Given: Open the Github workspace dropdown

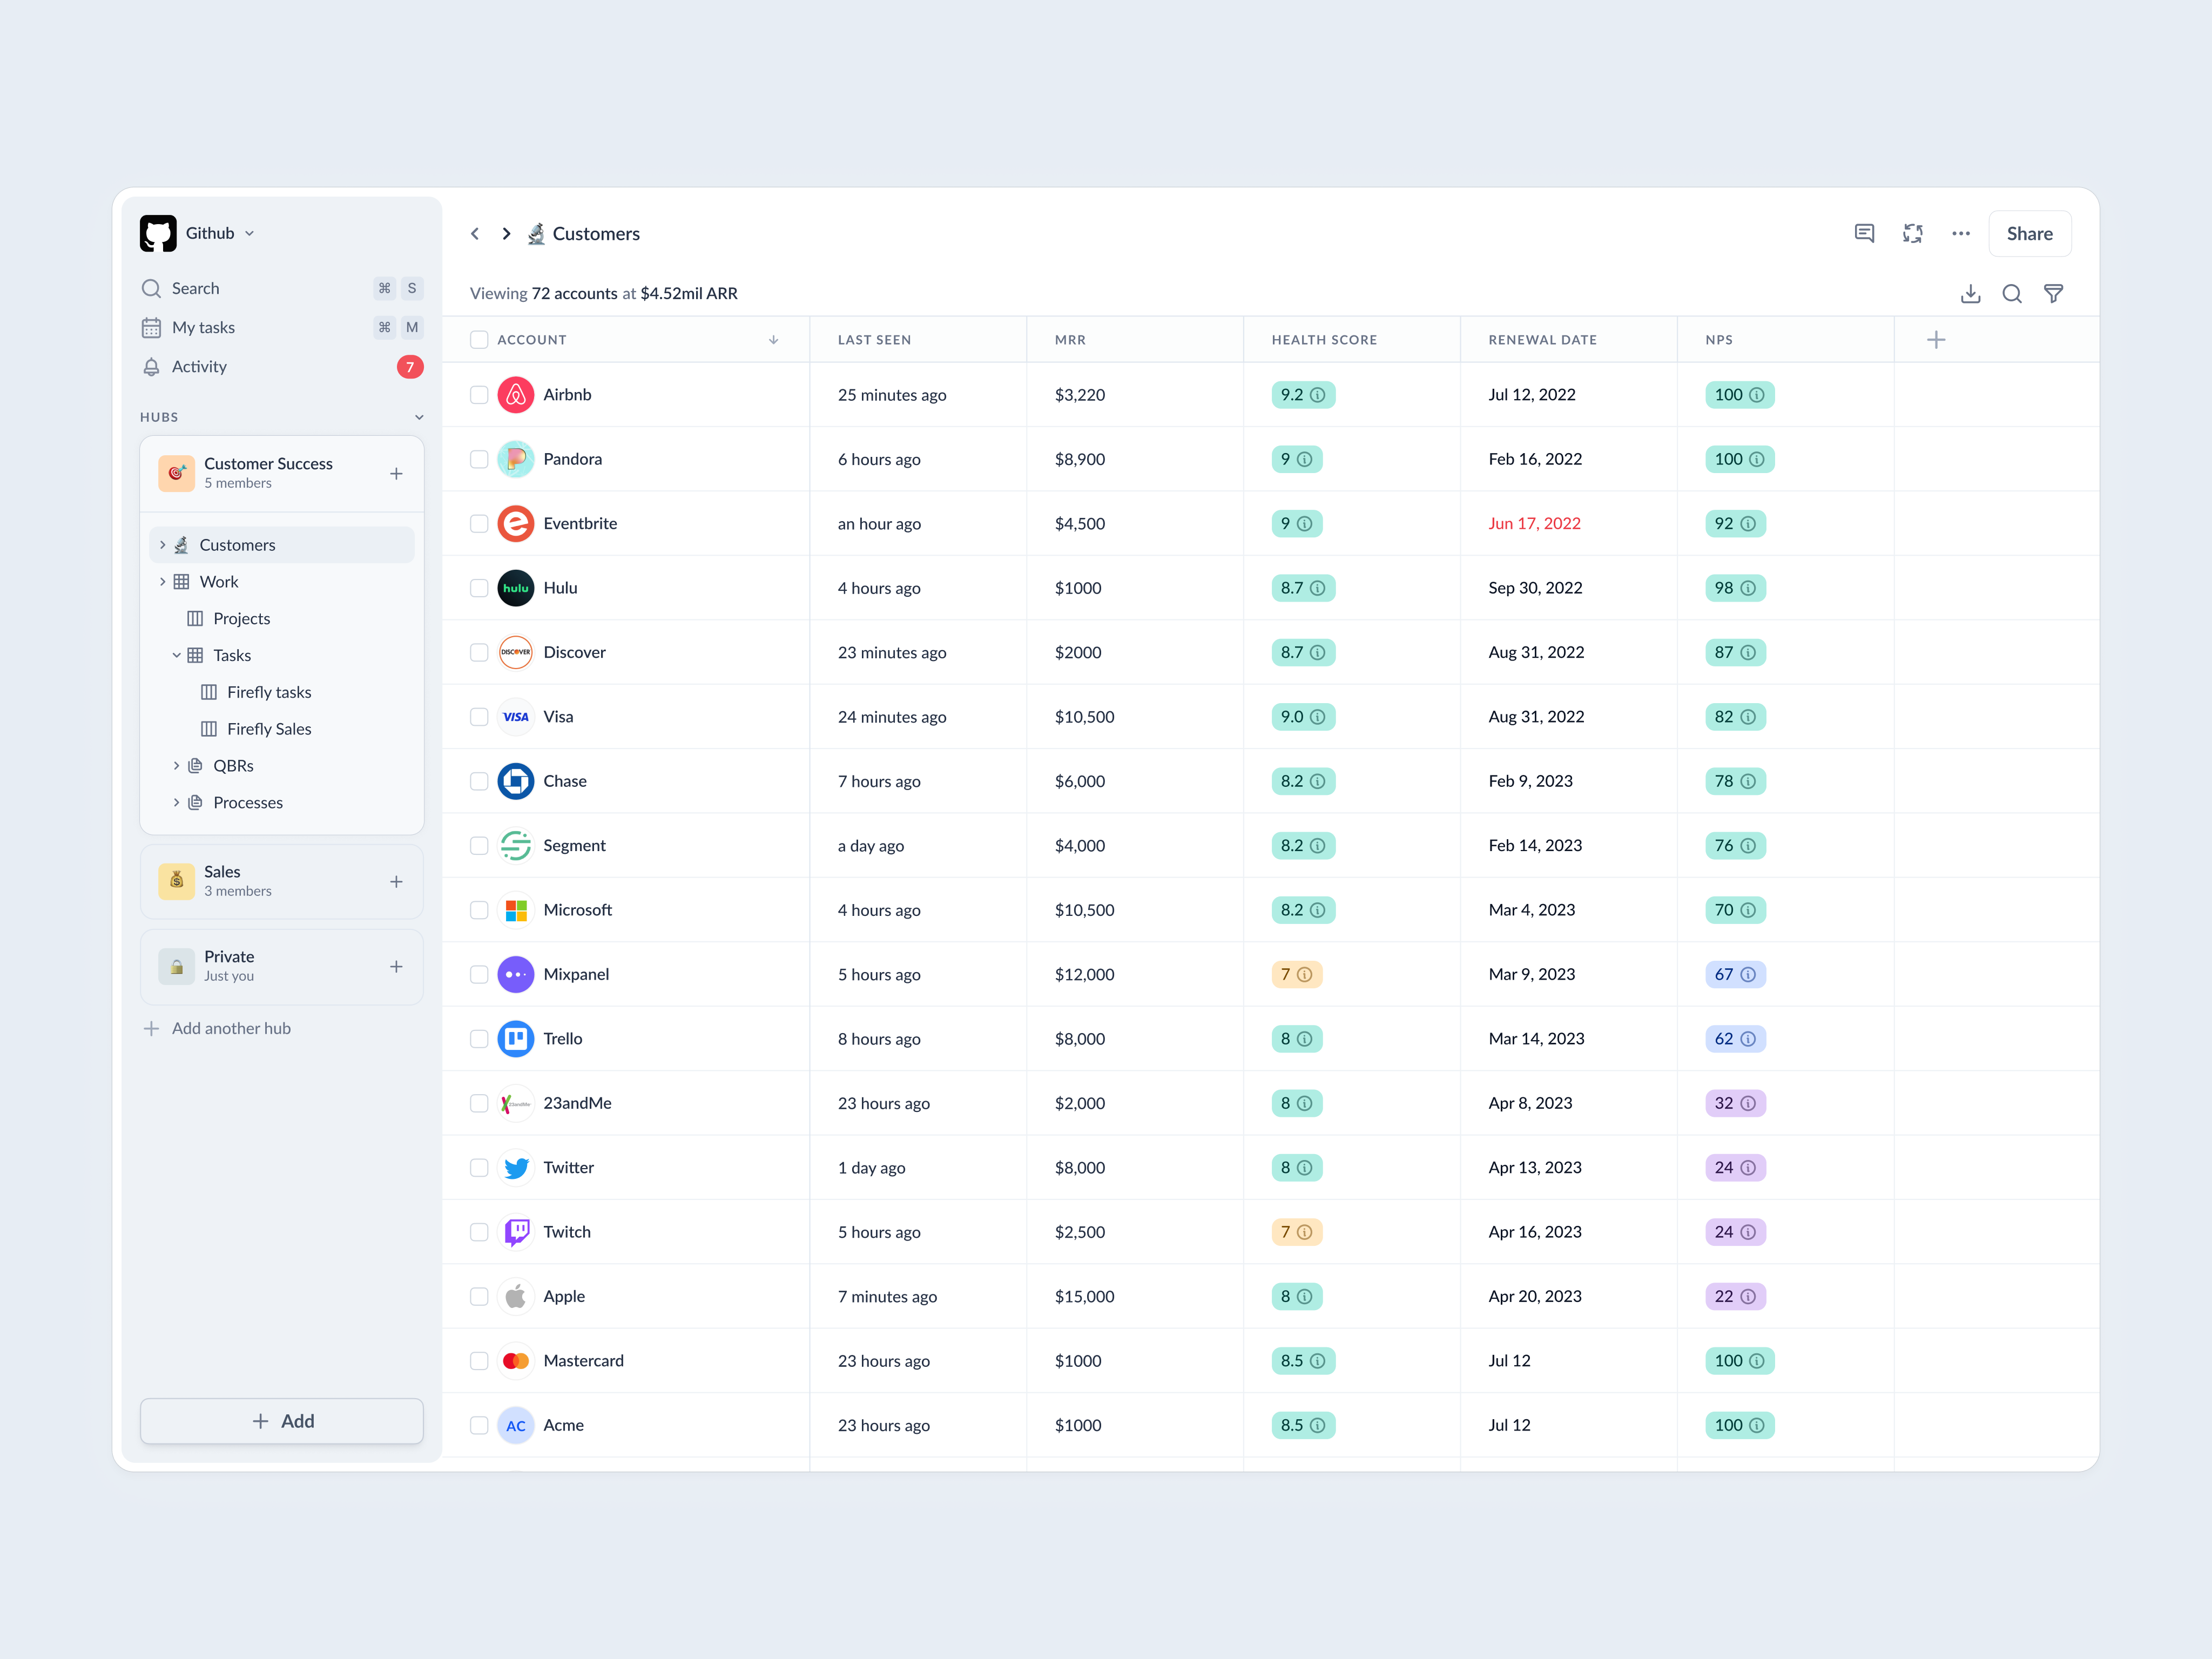Looking at the screenshot, I should click(249, 233).
